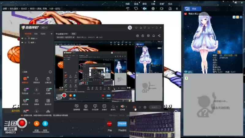
Task: Add a phone screen-cast source
Action: (95, 107)
